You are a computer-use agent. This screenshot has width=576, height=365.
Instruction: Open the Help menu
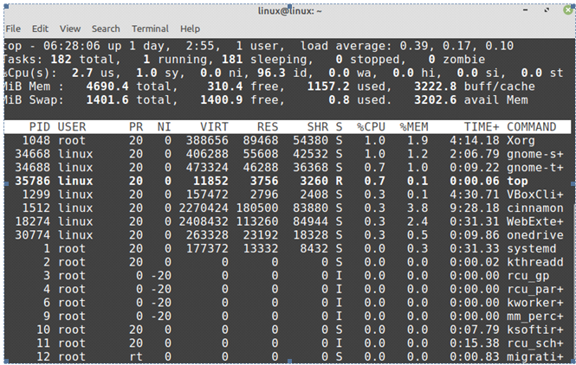pyautogui.click(x=190, y=29)
